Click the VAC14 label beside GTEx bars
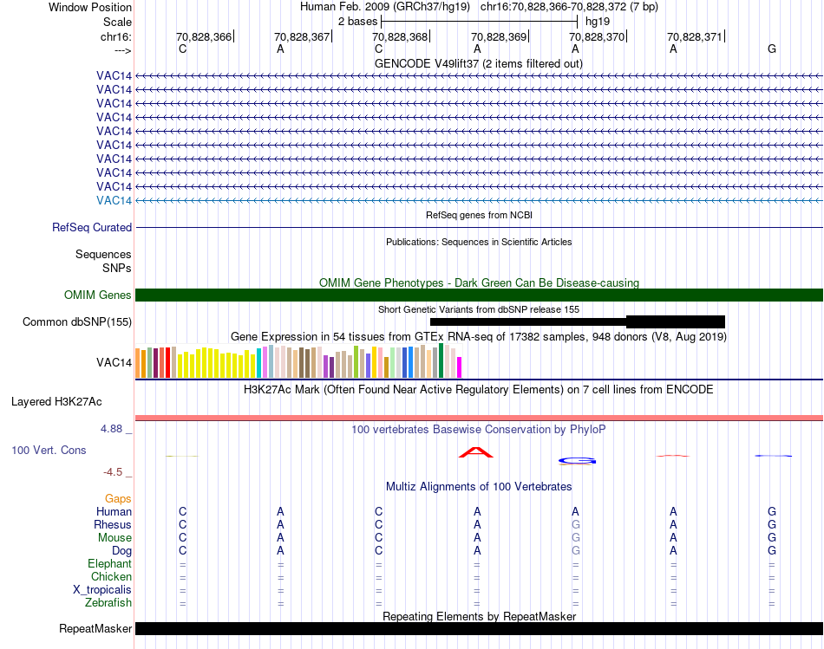The image size is (824, 649). [114, 362]
